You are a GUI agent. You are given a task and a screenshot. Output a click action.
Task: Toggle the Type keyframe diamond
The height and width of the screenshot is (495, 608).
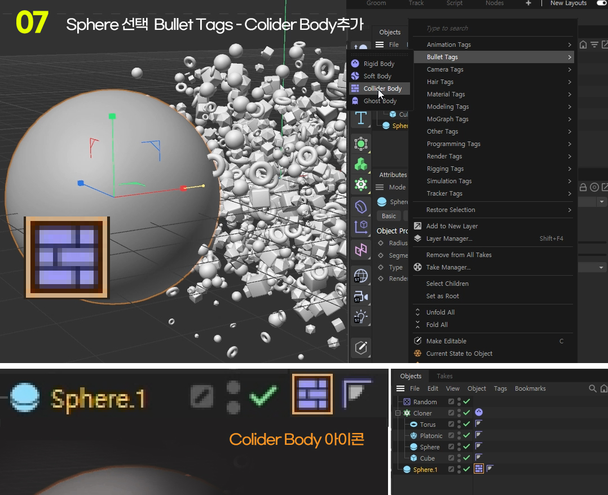pos(381,267)
